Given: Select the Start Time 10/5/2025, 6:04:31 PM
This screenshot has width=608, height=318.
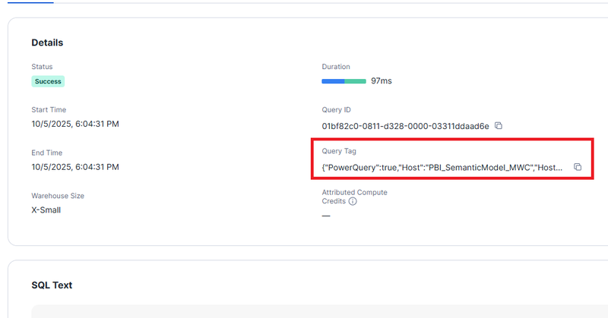Looking at the screenshot, I should (x=75, y=124).
